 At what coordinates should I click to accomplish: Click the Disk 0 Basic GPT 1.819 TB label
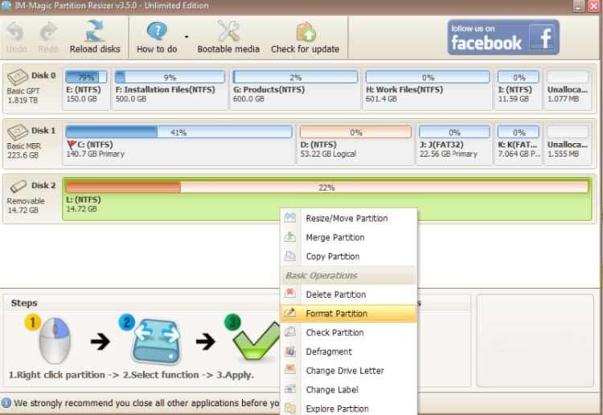pos(31,88)
